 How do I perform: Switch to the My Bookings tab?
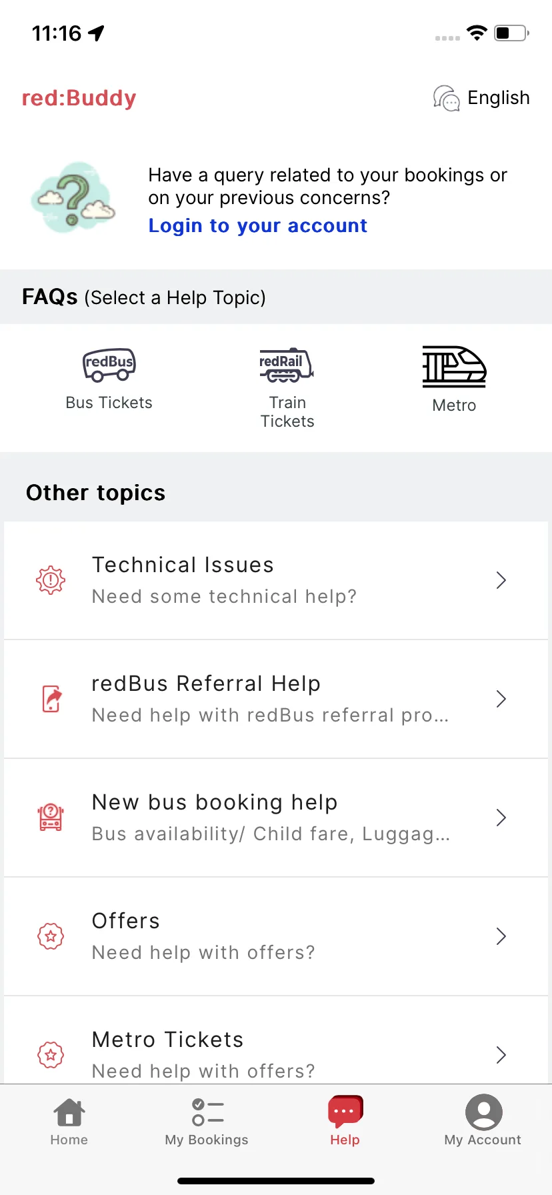pos(207,1122)
